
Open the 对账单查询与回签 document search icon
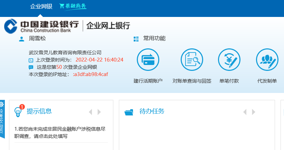[192, 59]
